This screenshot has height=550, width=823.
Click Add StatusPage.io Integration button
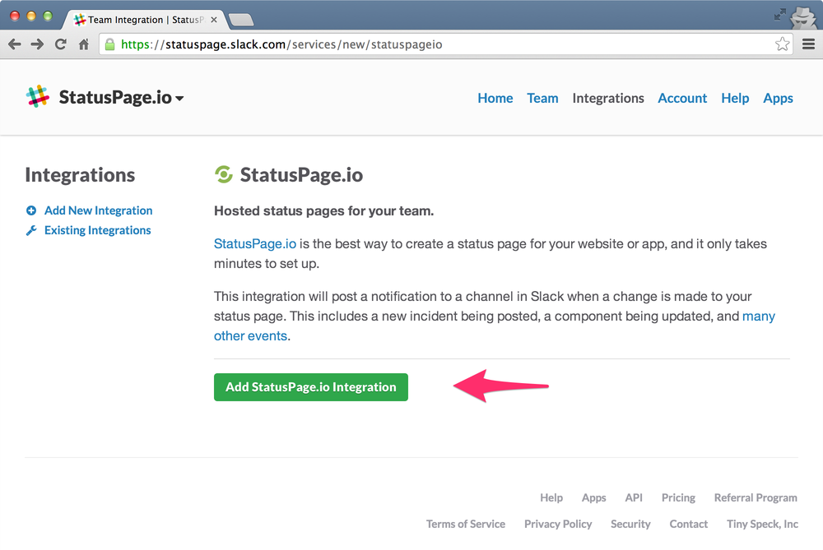(311, 387)
